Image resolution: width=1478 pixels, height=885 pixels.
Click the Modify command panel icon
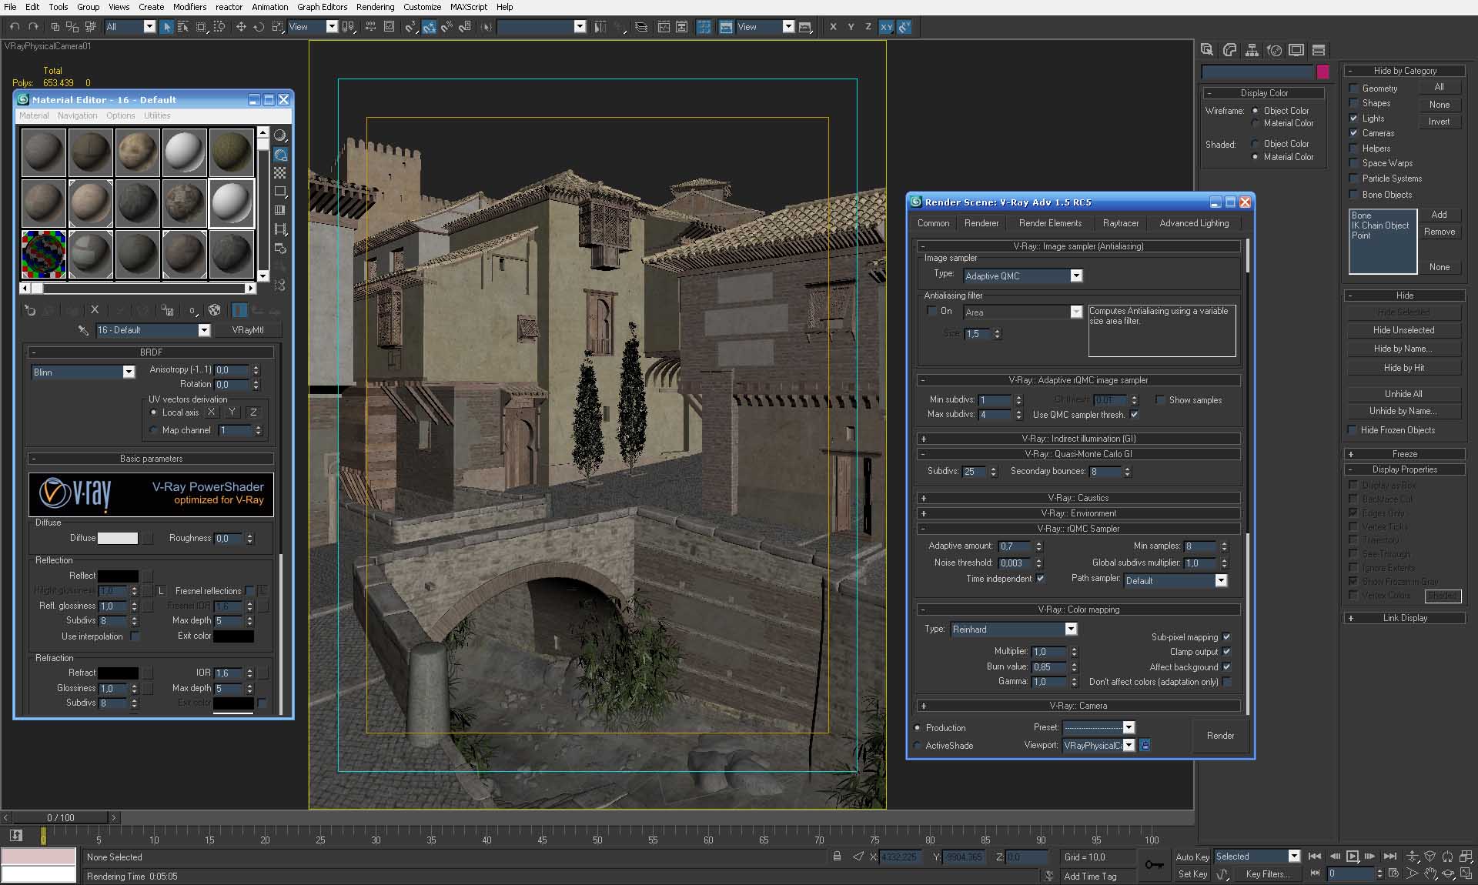pos(1229,50)
